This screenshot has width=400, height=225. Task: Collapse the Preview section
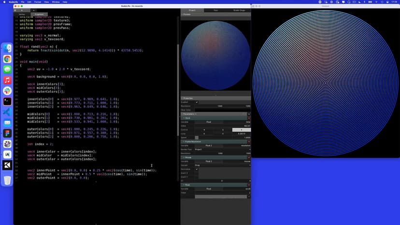pos(182,14)
